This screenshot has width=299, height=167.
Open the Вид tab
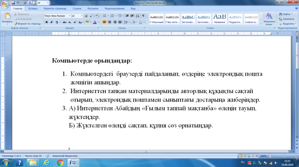(133, 9)
